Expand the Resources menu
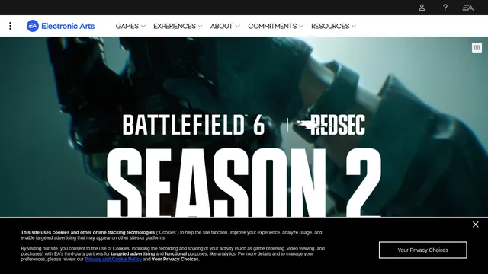Screen dimensions: 488x274 (333, 26)
